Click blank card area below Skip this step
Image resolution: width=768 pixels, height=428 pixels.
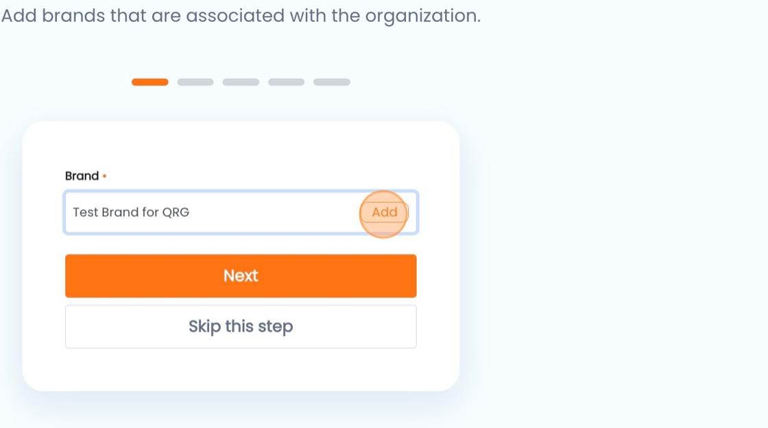241,370
